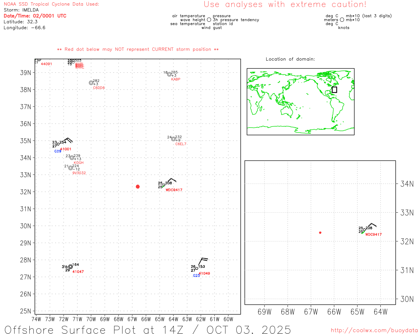Image resolution: width=418 pixels, height=334 pixels.
Task: Select the KABP station circle marker
Action: click(x=169, y=74)
